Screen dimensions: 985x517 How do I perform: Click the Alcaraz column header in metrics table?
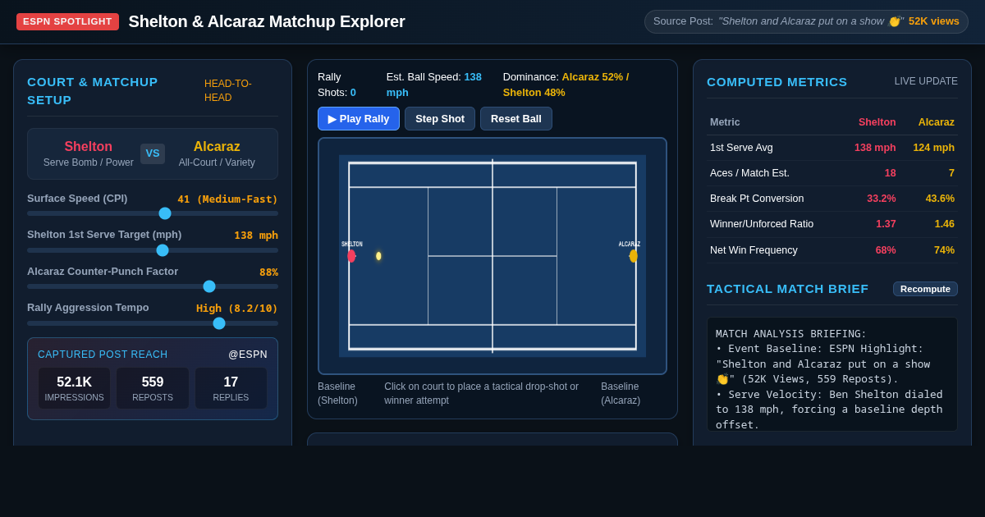tap(937, 122)
